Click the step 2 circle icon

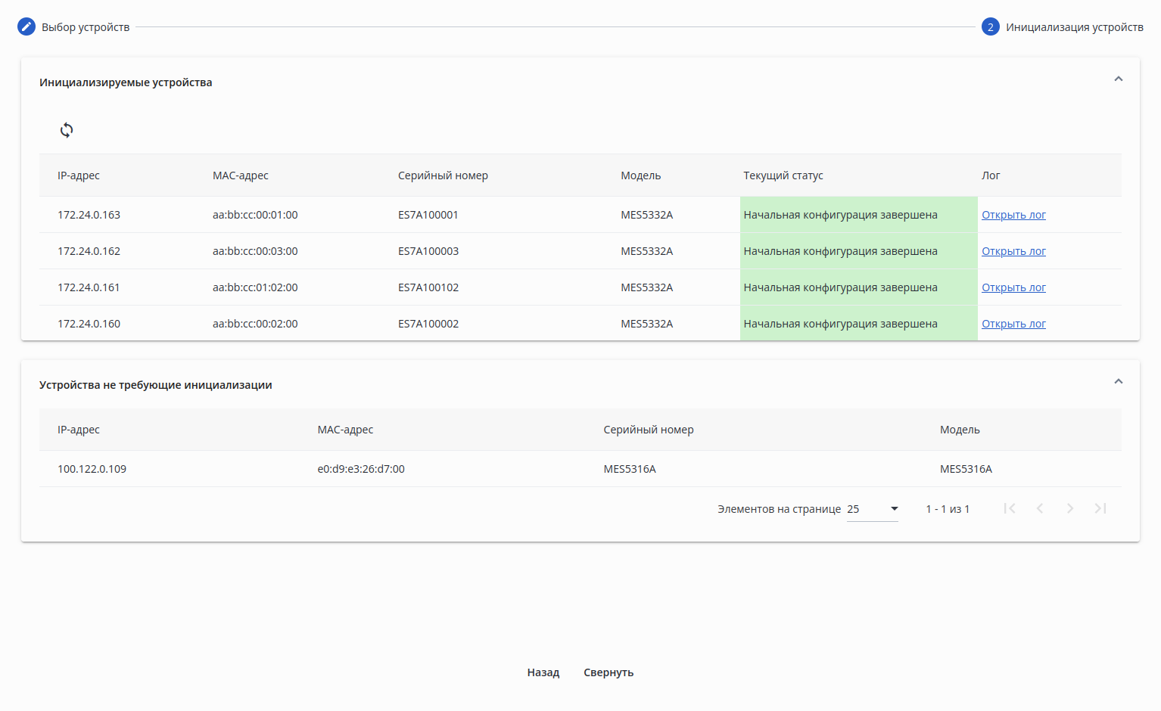click(x=990, y=27)
